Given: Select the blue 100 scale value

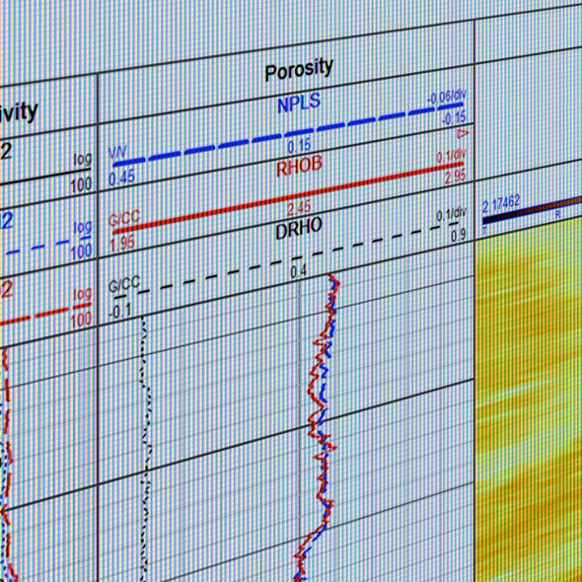Looking at the screenshot, I should pyautogui.click(x=81, y=253).
